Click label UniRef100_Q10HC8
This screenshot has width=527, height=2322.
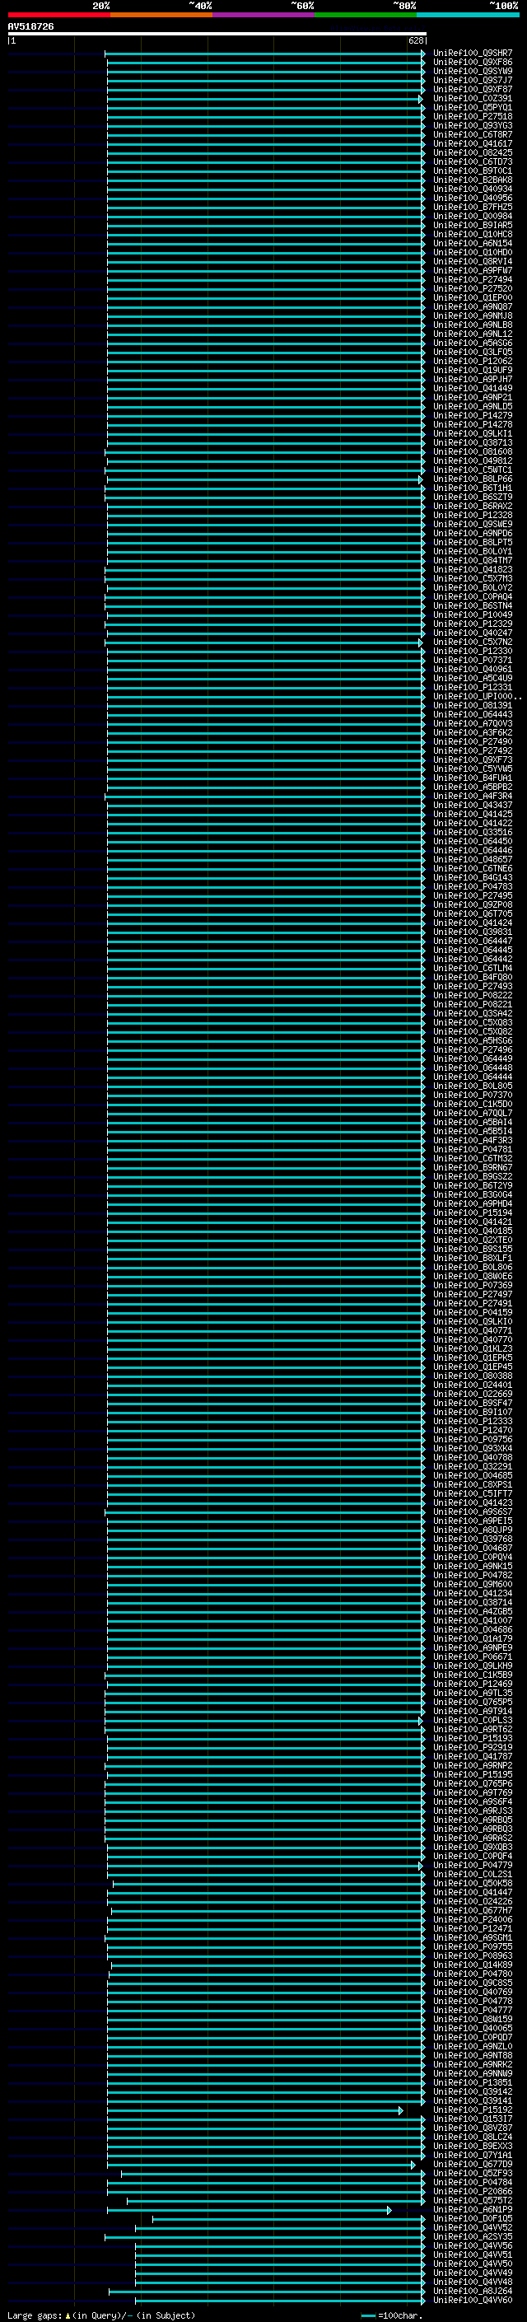click(x=472, y=235)
